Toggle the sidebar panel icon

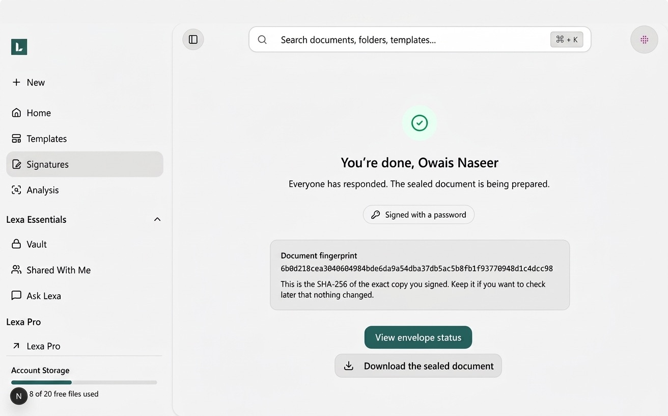(193, 39)
